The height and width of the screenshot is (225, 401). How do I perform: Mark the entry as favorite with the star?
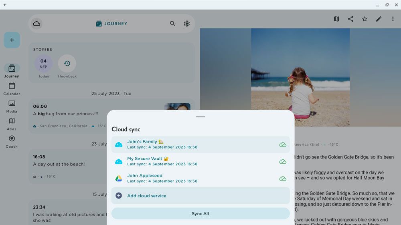point(365,19)
